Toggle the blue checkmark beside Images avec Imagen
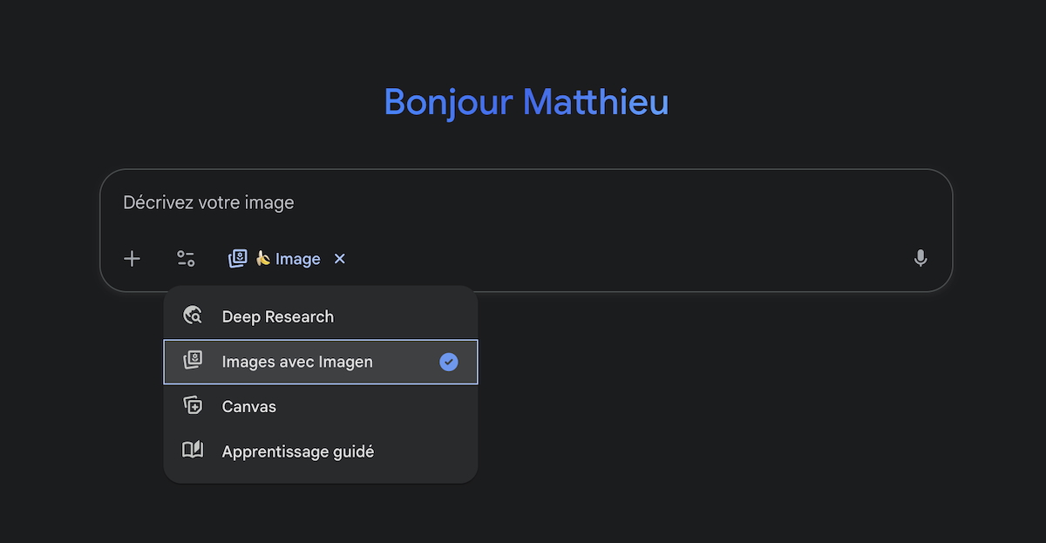 (448, 362)
